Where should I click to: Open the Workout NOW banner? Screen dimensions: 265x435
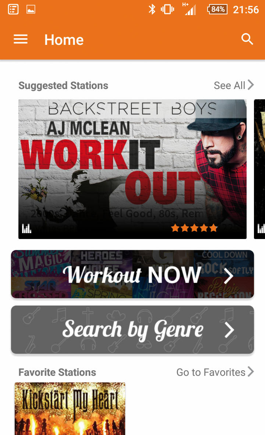132,274
